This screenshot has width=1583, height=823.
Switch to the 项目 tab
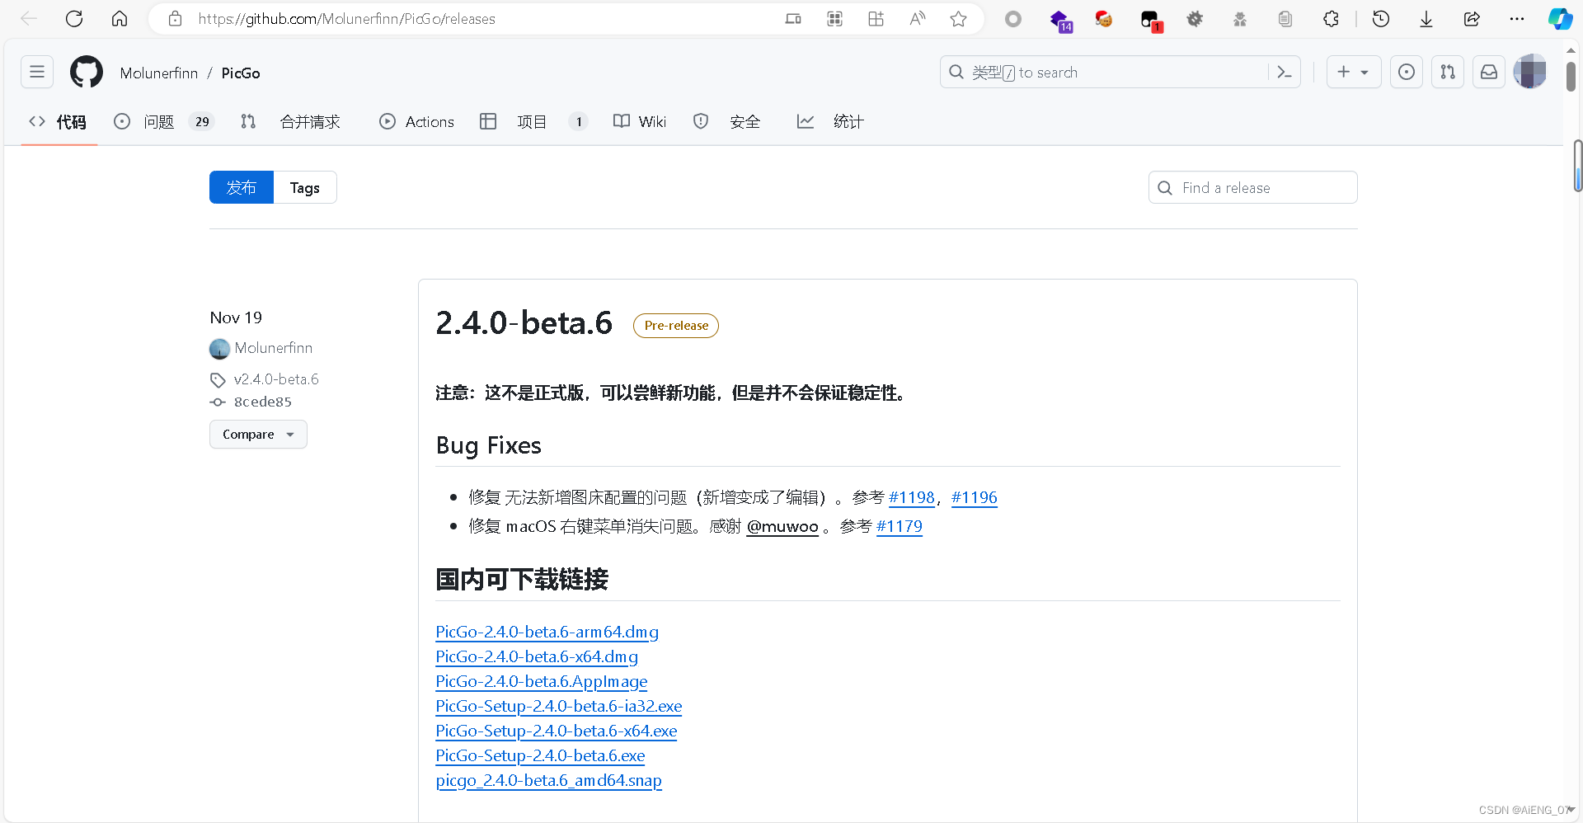533,121
